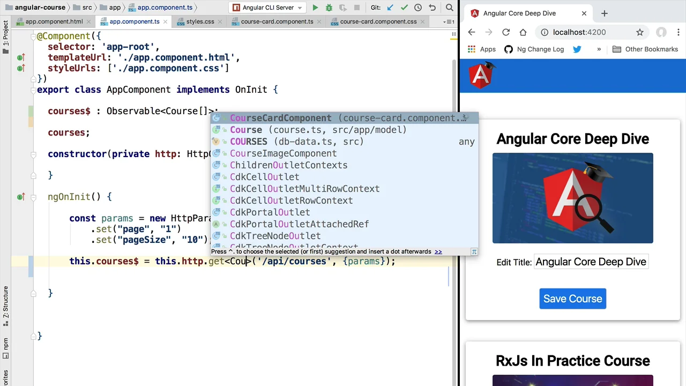Expand the hidden bookmarks chevron
The width and height of the screenshot is (686, 386).
pyautogui.click(x=599, y=49)
